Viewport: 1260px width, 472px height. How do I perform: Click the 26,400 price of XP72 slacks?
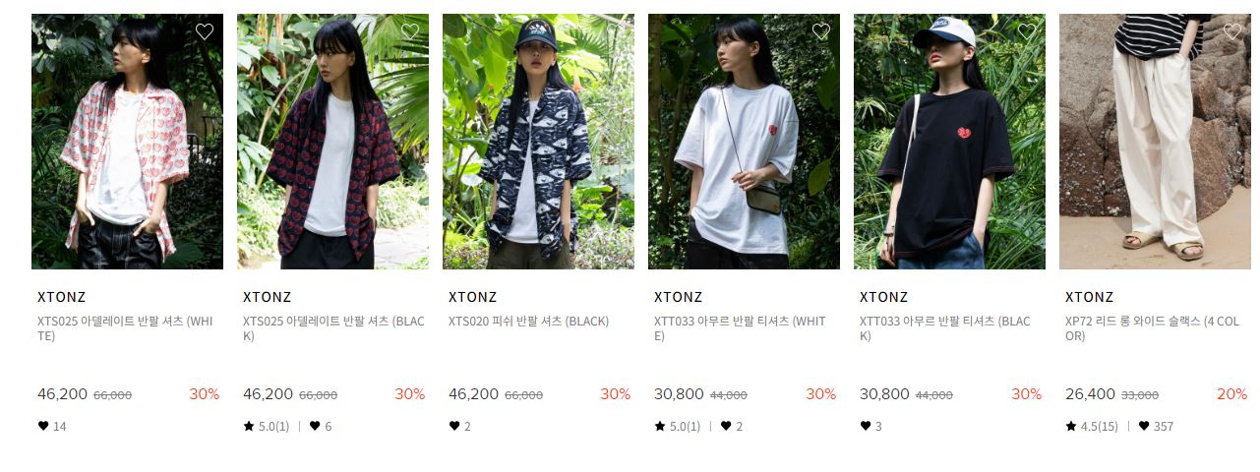click(x=1090, y=394)
